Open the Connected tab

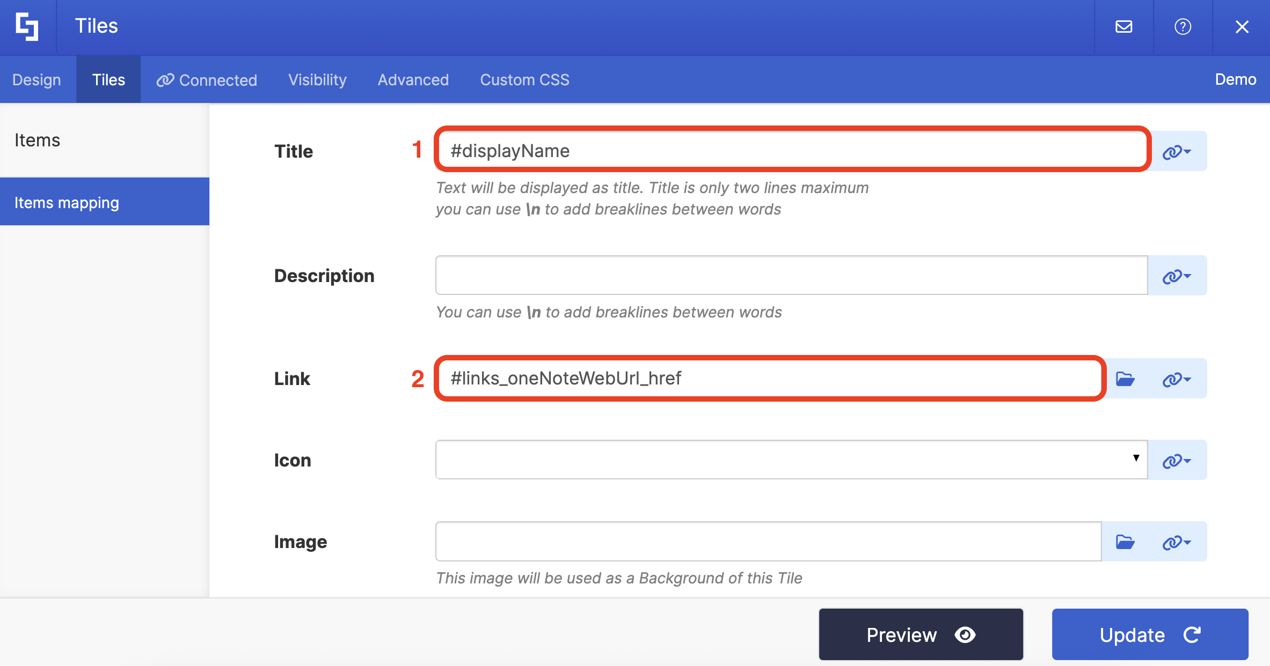click(207, 79)
